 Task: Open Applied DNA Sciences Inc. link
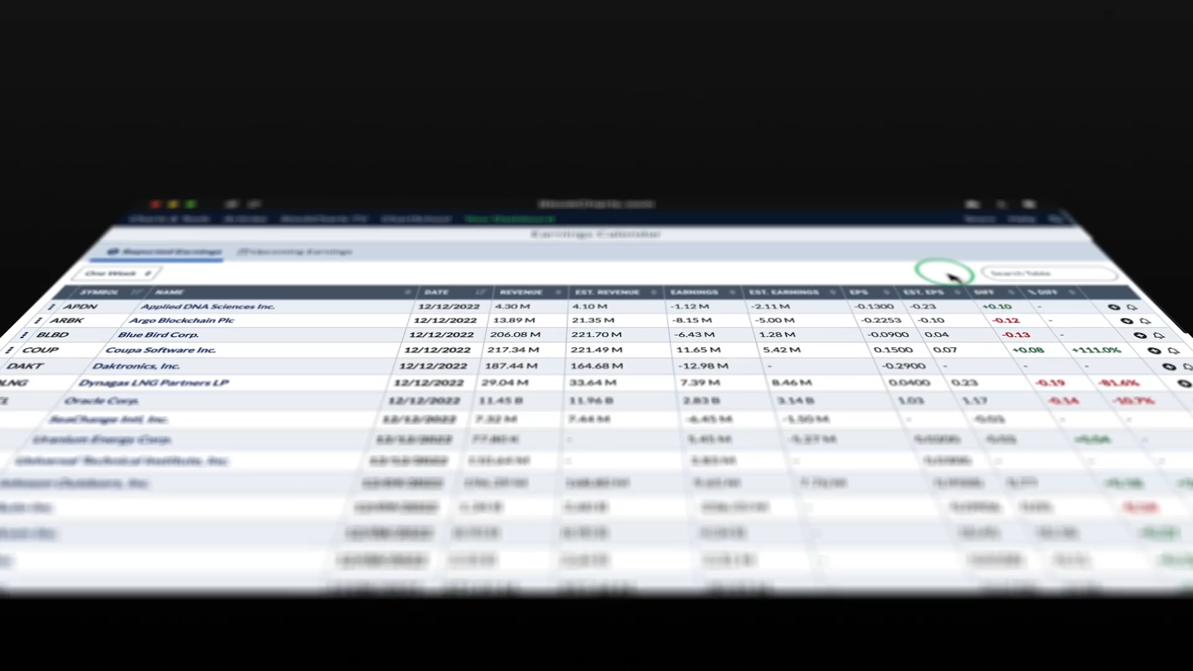point(208,306)
